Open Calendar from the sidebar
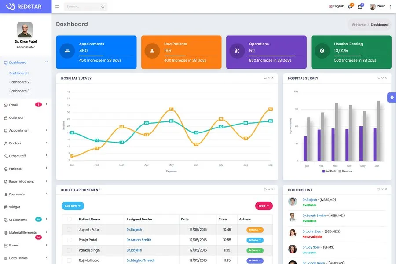 click(x=16, y=117)
